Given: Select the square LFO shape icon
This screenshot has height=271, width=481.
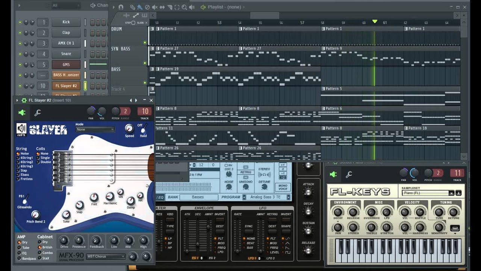Looking at the screenshot, I should point(287,252).
